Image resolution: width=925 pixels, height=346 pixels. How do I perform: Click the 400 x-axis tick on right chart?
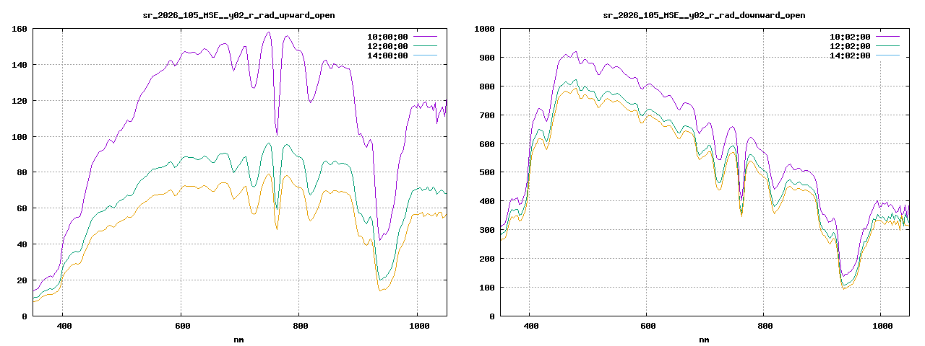pos(530,326)
